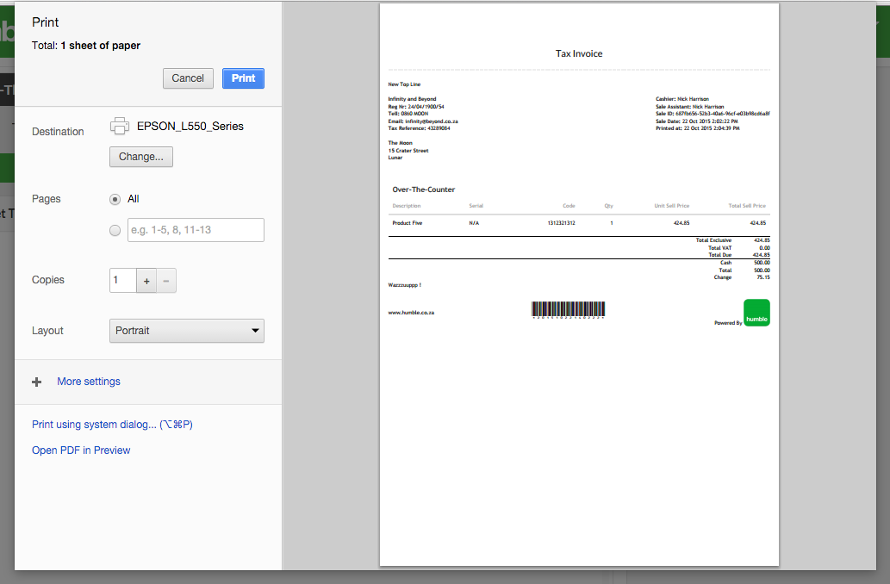Click the 'Destination' label
The width and height of the screenshot is (890, 584).
pos(58,132)
